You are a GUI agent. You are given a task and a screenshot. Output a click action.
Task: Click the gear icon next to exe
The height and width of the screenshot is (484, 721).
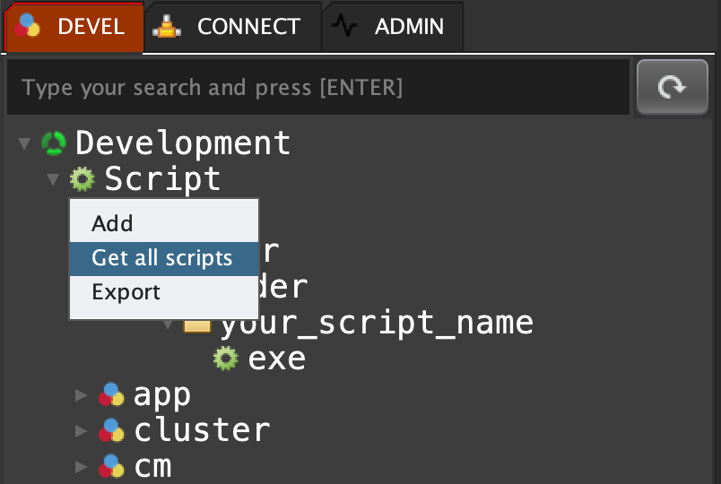click(225, 359)
